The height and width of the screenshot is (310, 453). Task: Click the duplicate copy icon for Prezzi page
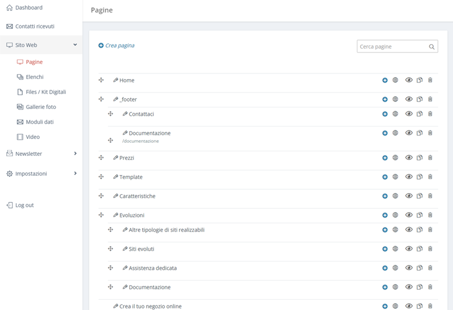click(420, 158)
